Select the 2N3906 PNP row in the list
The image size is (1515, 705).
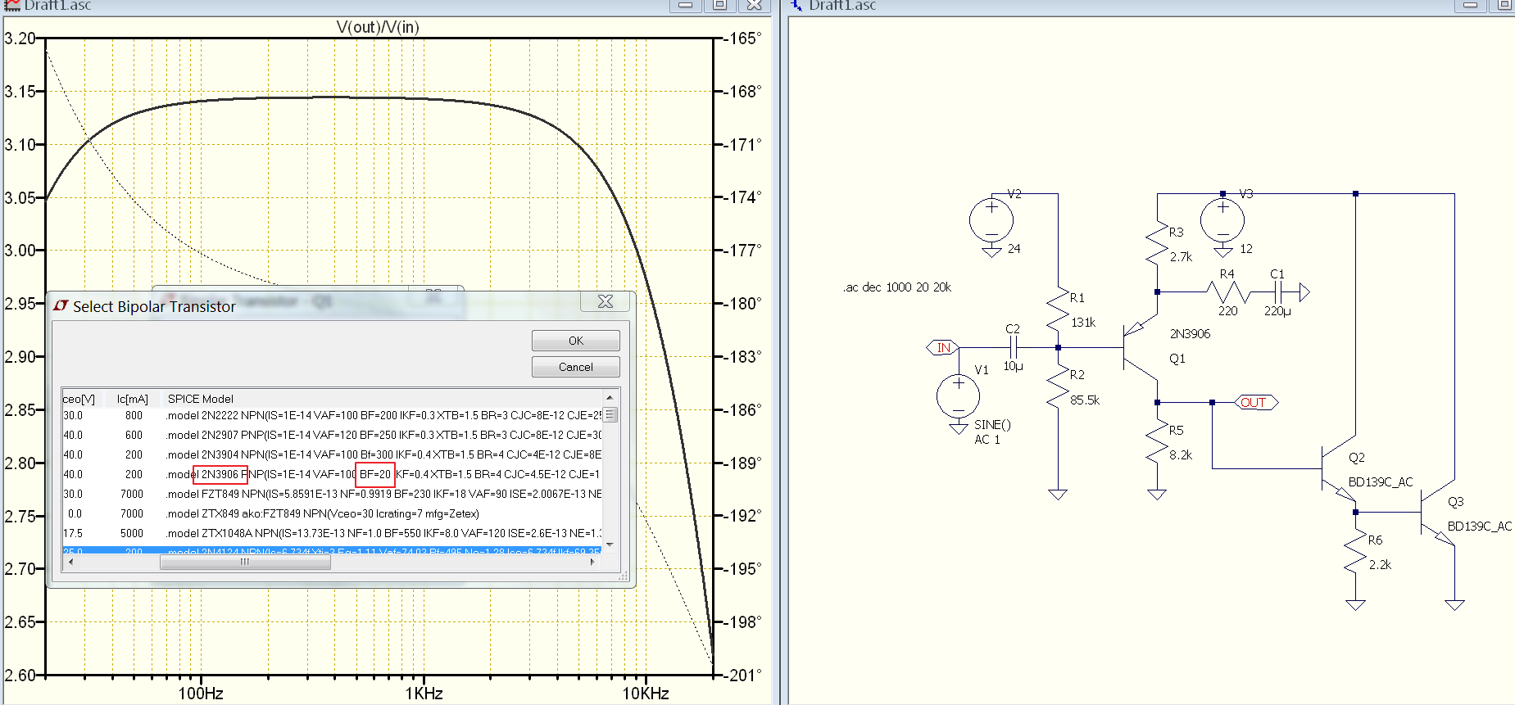pyautogui.click(x=333, y=474)
